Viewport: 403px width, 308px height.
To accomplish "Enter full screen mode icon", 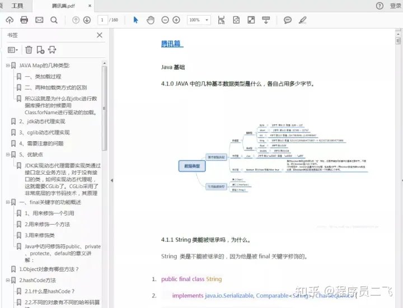I will (251, 20).
